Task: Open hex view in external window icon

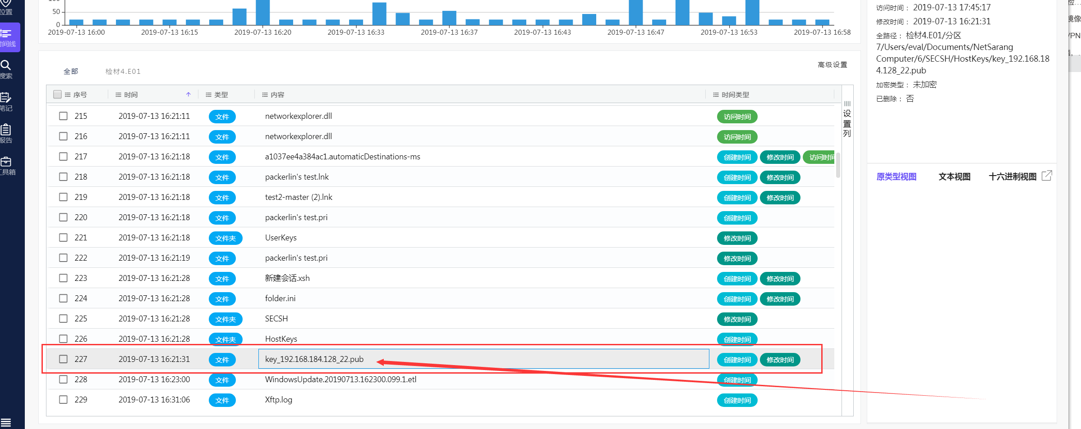Action: (1047, 176)
